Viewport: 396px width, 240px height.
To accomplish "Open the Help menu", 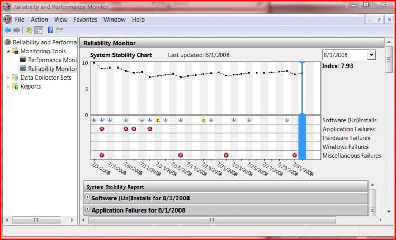I will [138, 20].
